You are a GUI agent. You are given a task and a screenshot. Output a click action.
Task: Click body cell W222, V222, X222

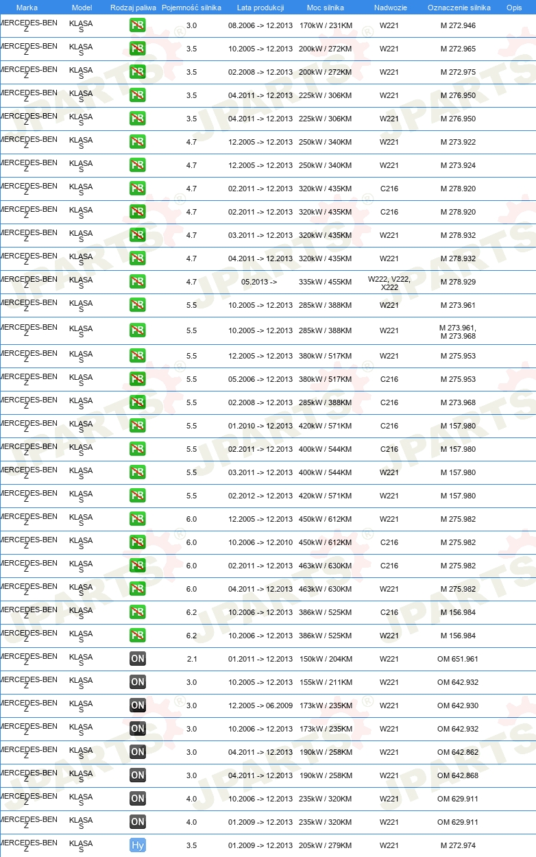[x=389, y=283]
